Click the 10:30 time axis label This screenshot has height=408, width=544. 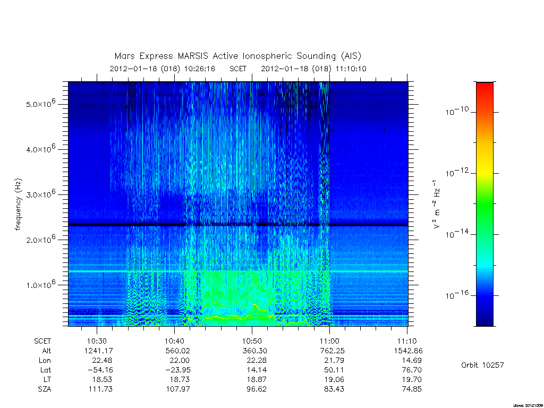97,342
